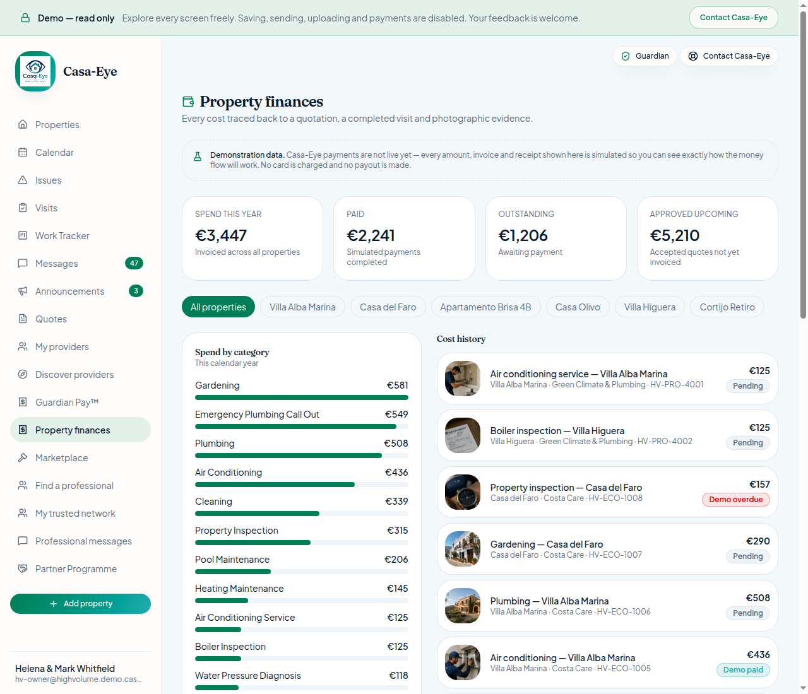Open the Messages chat icon
This screenshot has width=808, height=694.
[x=23, y=263]
